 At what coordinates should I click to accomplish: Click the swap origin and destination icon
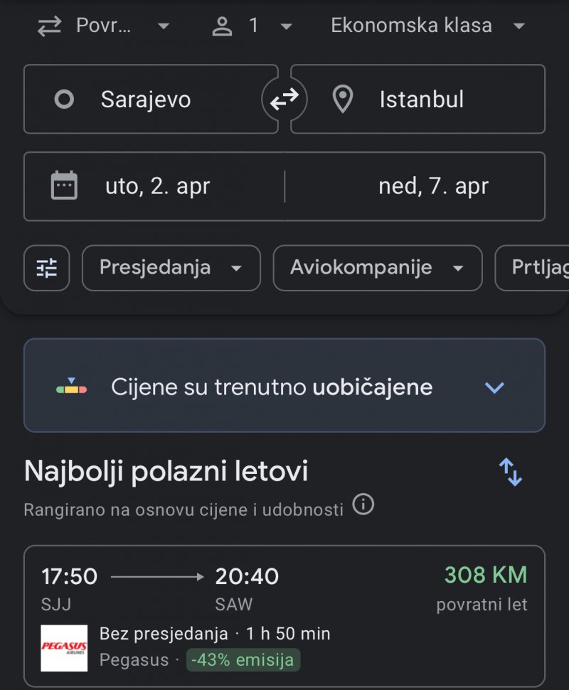click(284, 99)
